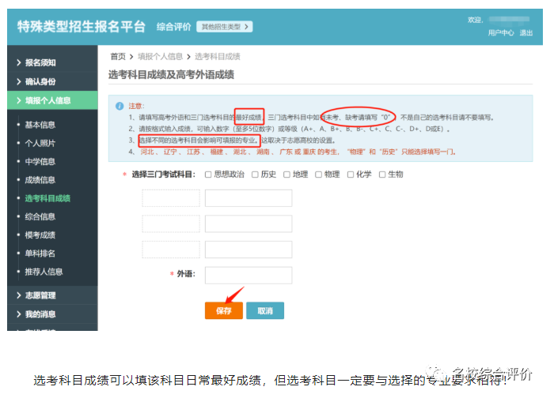This screenshot has width=550, height=398.
Task: Click the orange 保存 button
Action: click(223, 311)
